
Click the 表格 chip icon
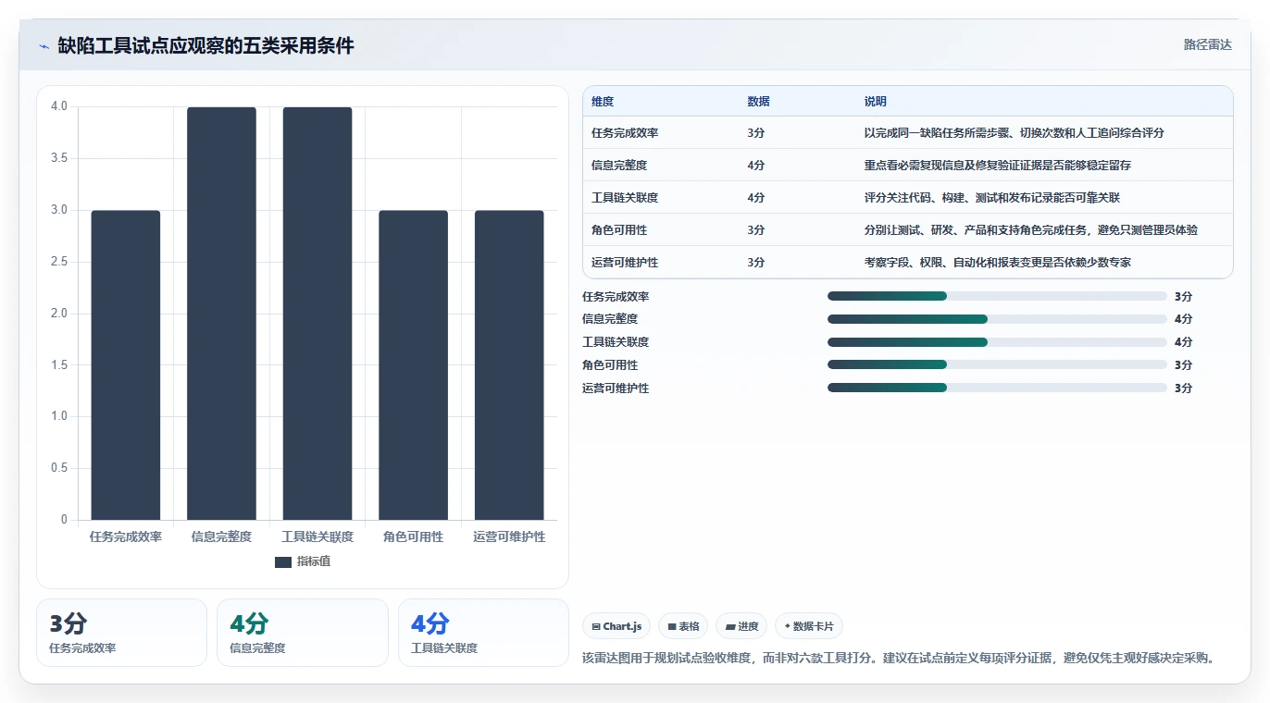point(672,627)
